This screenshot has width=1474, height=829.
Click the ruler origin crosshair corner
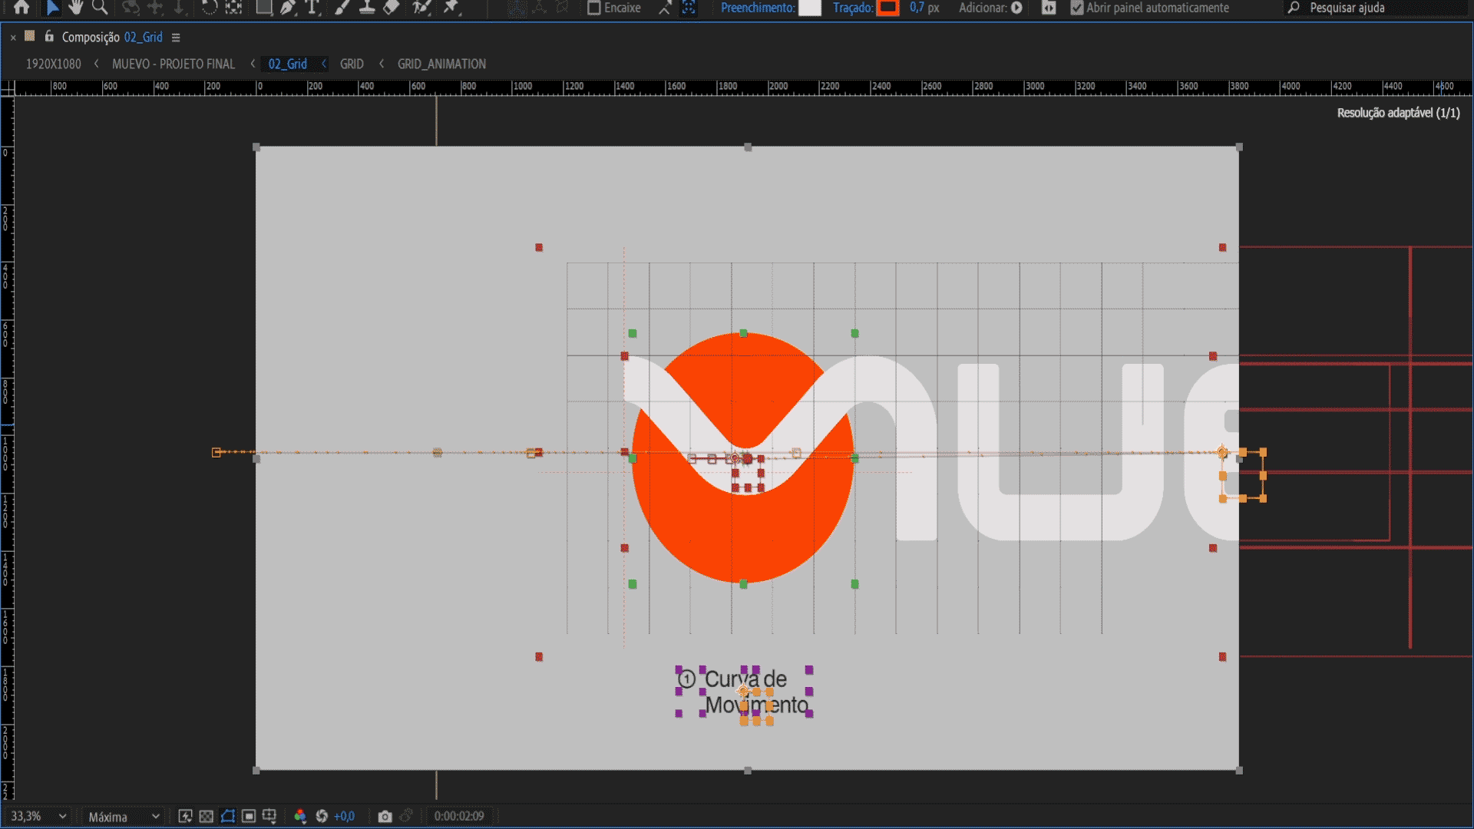pyautogui.click(x=8, y=88)
